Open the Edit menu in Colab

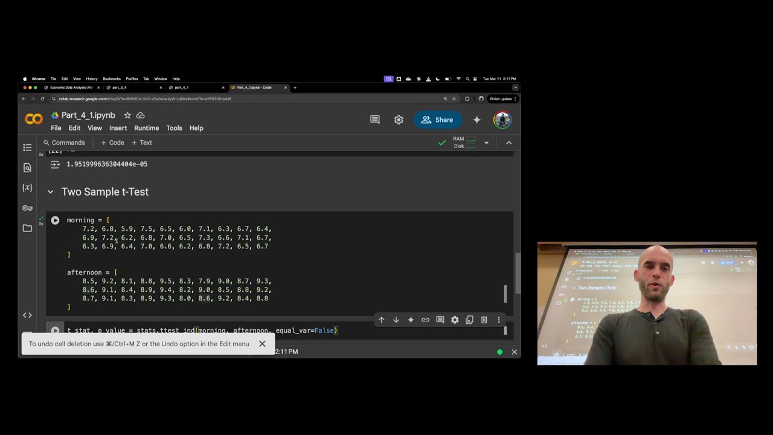tap(74, 128)
